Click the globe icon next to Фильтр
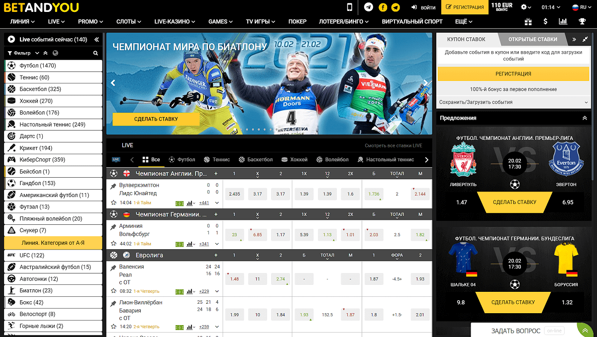This screenshot has width=597, height=337. (x=55, y=53)
